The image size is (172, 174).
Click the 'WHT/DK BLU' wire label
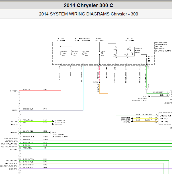[28, 137]
